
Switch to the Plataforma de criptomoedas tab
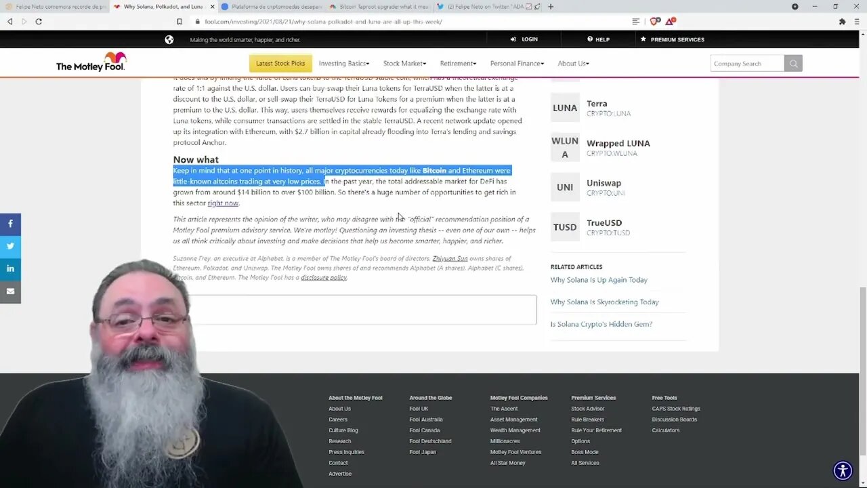click(271, 7)
